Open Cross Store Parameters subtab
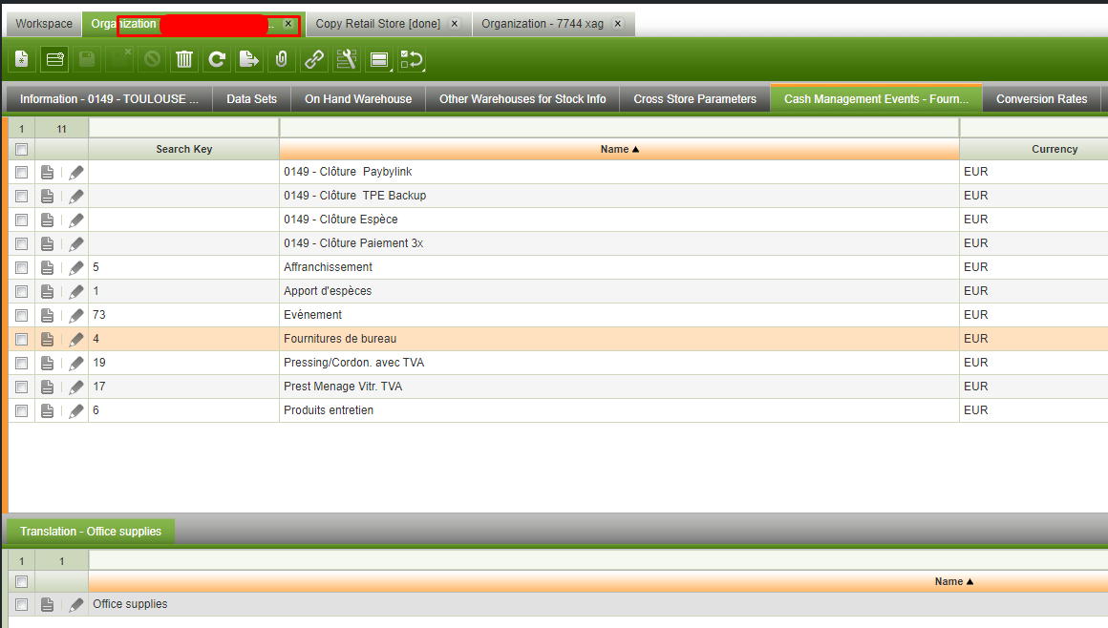1108x628 pixels. click(x=694, y=99)
